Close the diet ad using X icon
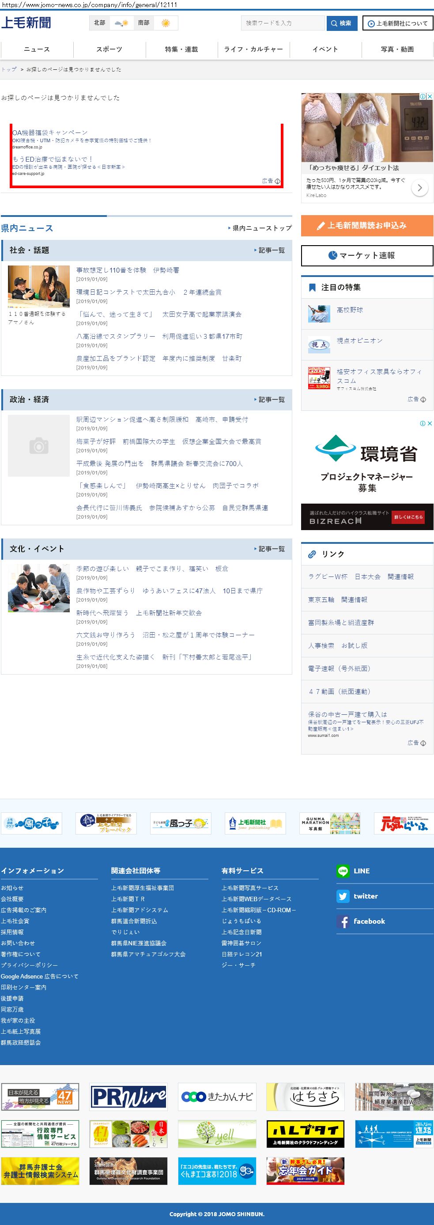The height and width of the screenshot is (1225, 434). pos(430,97)
